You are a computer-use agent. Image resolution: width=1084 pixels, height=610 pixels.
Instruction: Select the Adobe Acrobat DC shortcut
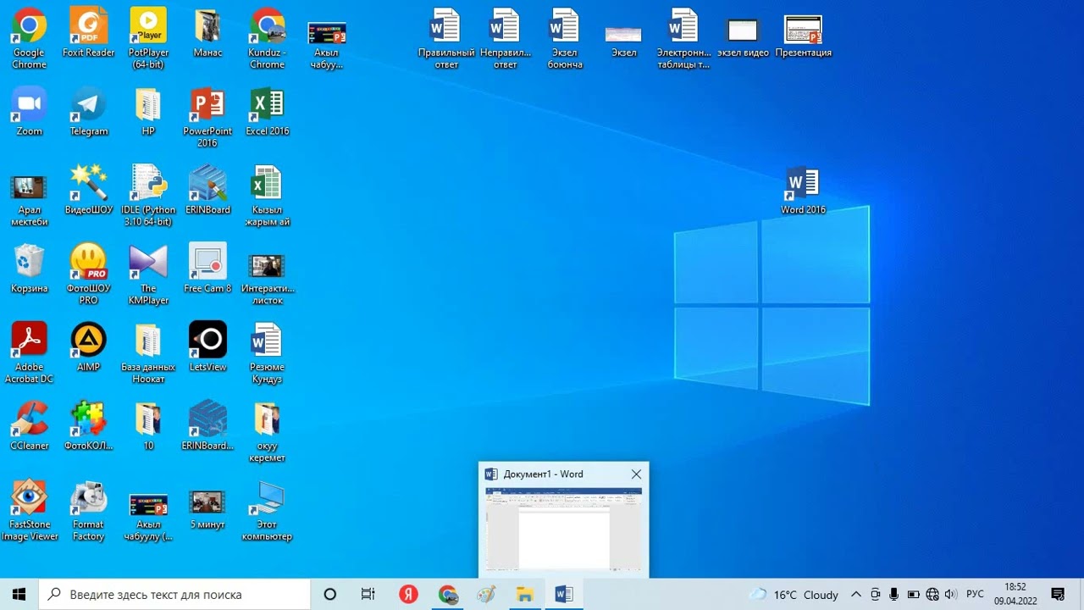click(x=29, y=353)
